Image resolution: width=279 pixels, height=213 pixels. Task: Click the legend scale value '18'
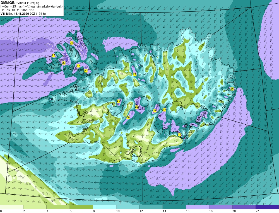211,211
